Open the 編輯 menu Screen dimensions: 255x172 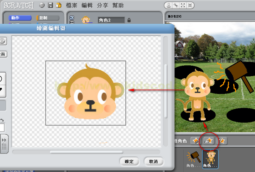pos(87,6)
